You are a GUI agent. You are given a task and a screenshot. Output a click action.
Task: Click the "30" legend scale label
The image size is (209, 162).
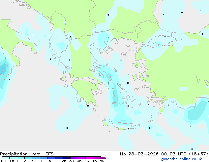(72, 161)
